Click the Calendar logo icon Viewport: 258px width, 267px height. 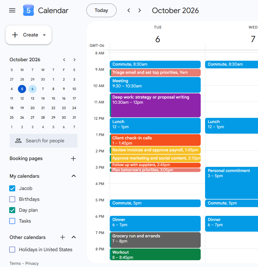pyautogui.click(x=29, y=10)
